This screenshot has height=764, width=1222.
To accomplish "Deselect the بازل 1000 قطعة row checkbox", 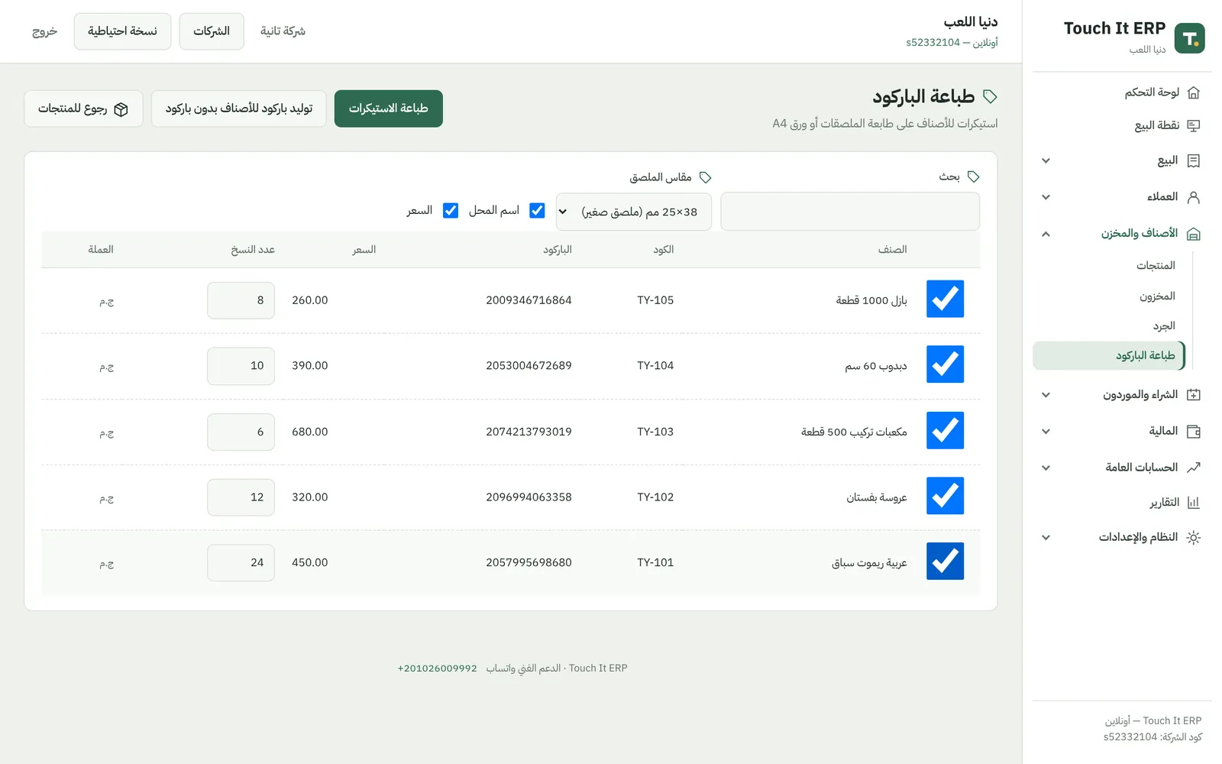I will point(945,299).
